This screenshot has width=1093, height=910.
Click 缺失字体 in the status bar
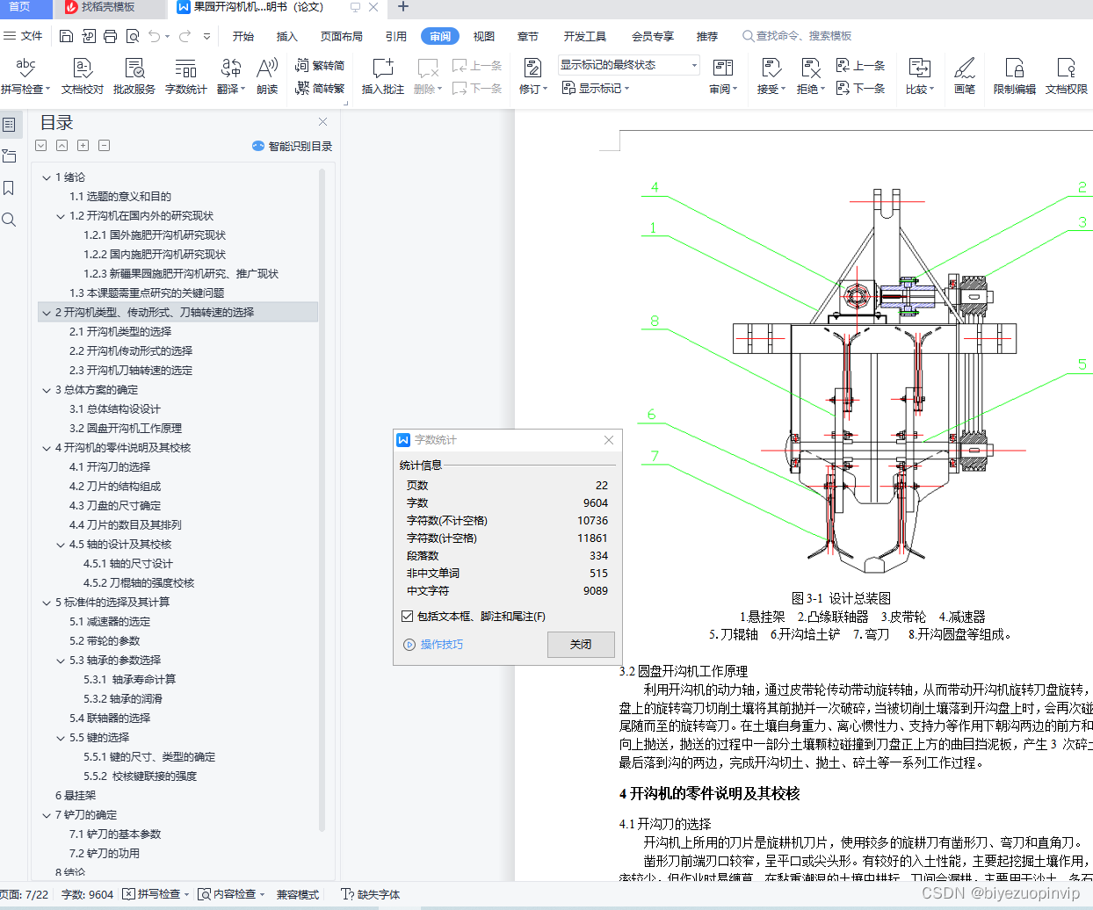tap(371, 894)
